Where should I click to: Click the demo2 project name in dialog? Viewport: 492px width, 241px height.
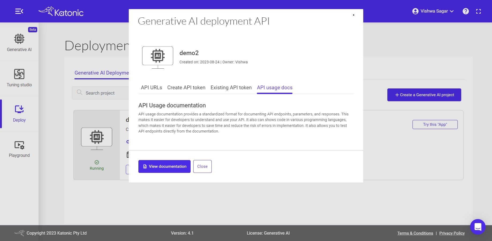pos(189,53)
